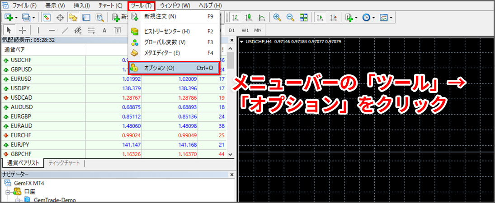Select the vertical line drawing tool

pyautogui.click(x=38, y=30)
